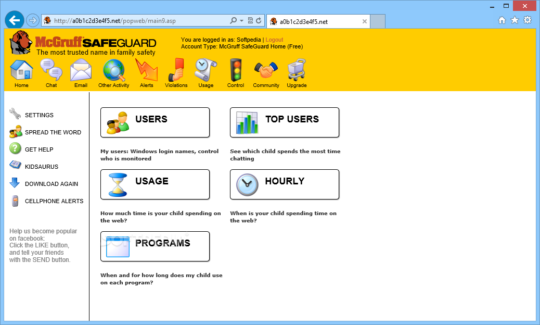Click the Download Again arrow icon
The image size is (540, 325).
coord(15,183)
